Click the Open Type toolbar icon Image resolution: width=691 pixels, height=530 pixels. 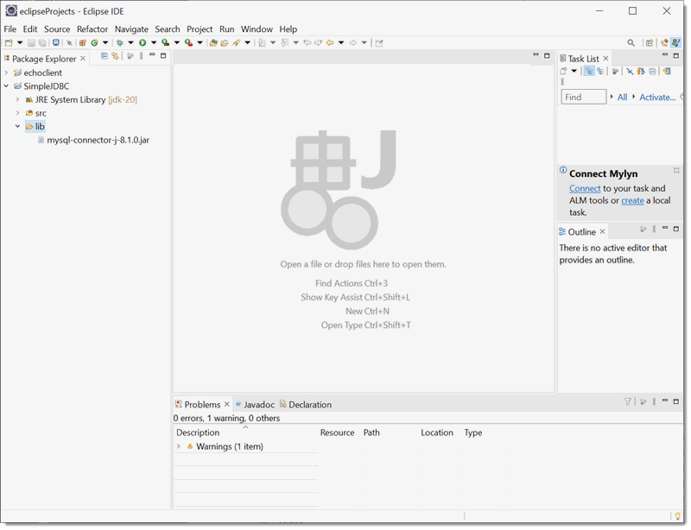coord(213,43)
